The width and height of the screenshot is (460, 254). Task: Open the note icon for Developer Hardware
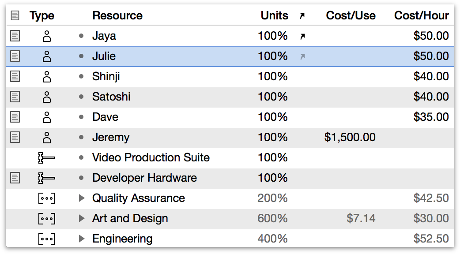[x=15, y=178]
